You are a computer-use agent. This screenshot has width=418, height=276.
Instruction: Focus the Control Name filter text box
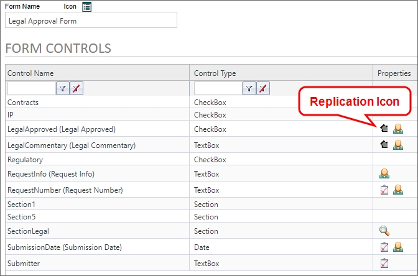pyautogui.click(x=31, y=89)
